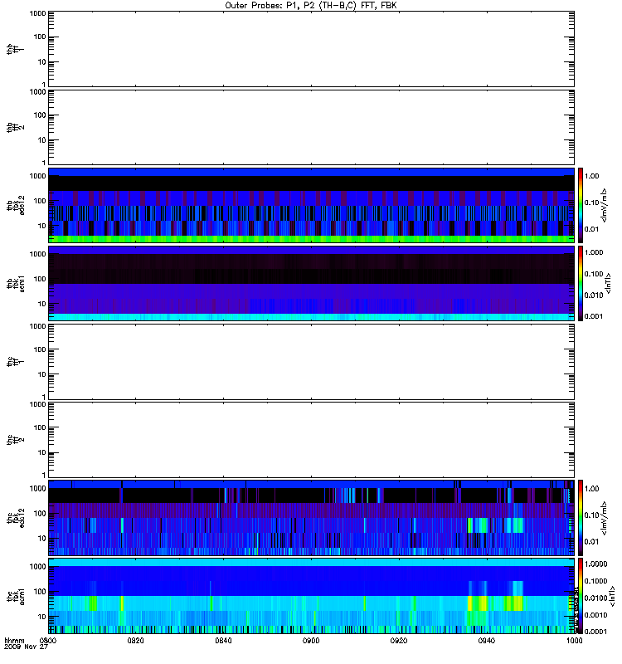Screen dimensions: 622x664
Task: Click the 0940 time axis label
Action: 487,641
